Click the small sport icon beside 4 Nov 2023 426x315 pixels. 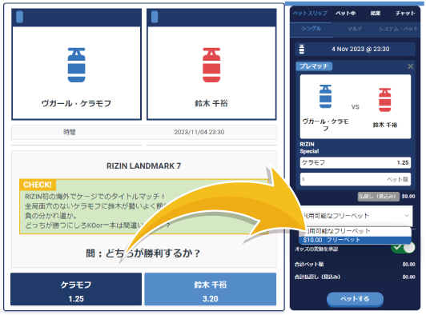pyautogui.click(x=302, y=49)
